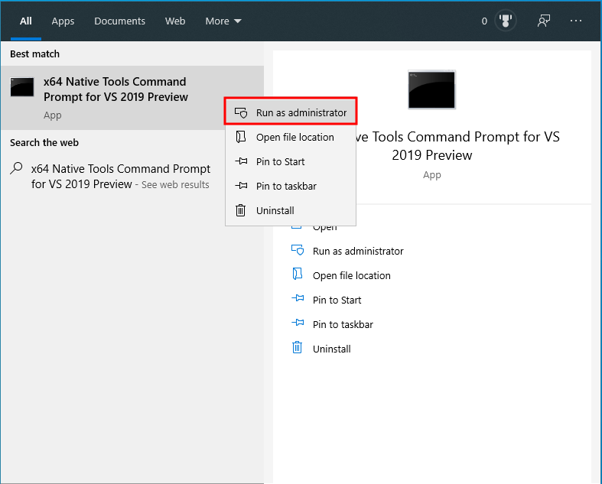This screenshot has height=484, width=602.
Task: Open web results for x64 Native Tools Command Prompt
Action: [x=121, y=177]
